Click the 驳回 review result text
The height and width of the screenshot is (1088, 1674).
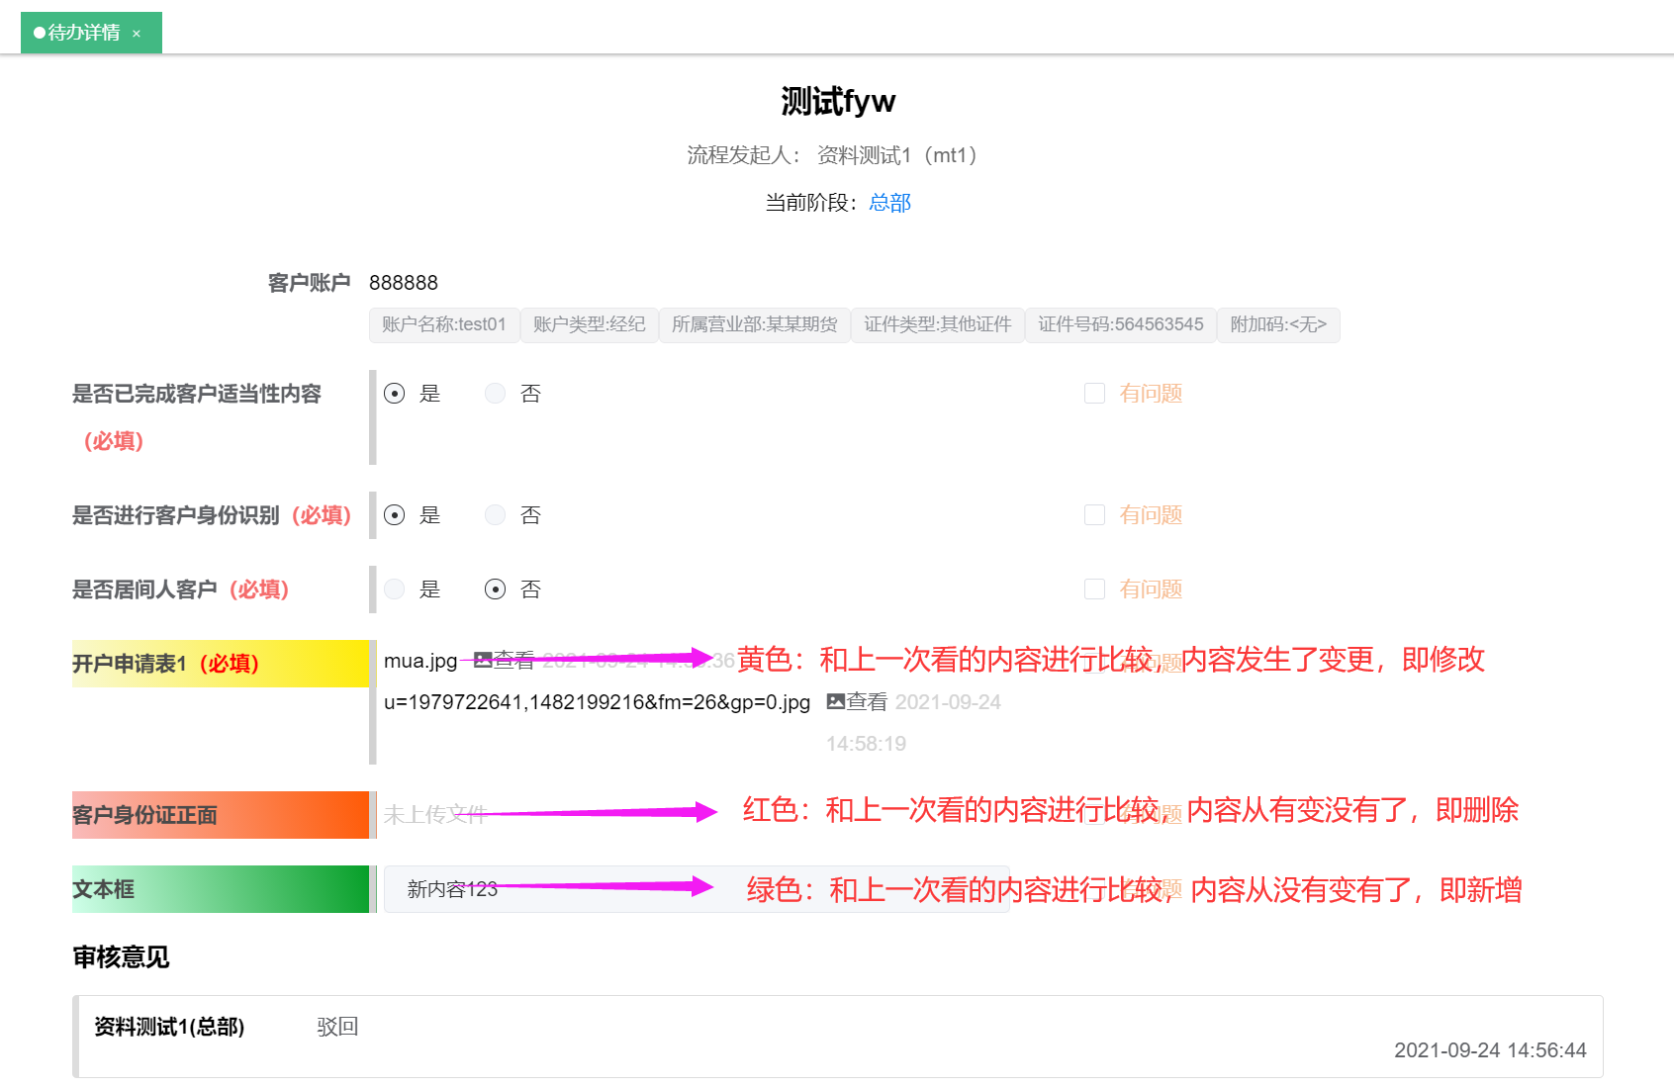[x=337, y=1027]
